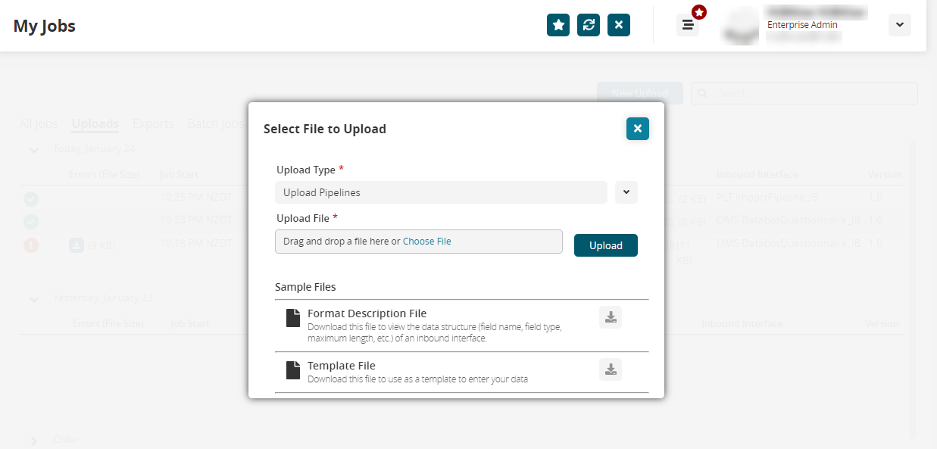Click the favorites star icon in header

coord(558,25)
